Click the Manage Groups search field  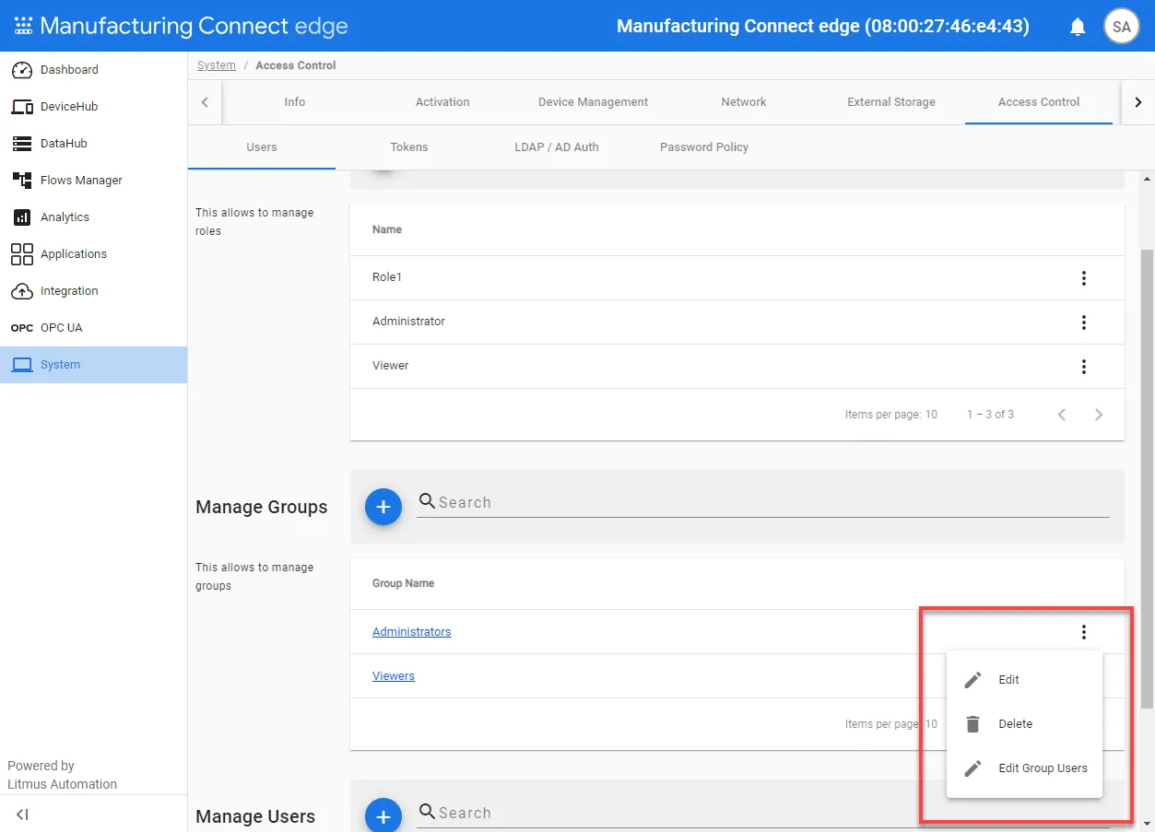(763, 503)
